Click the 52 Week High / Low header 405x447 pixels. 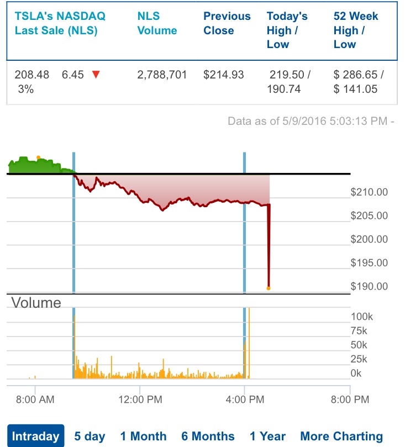pyautogui.click(x=356, y=30)
